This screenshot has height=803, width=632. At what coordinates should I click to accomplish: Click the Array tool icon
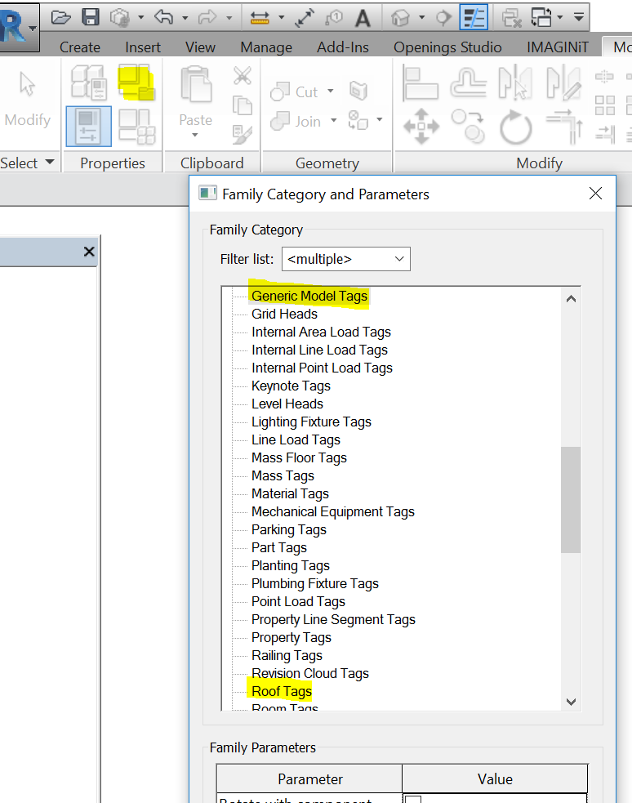point(604,105)
